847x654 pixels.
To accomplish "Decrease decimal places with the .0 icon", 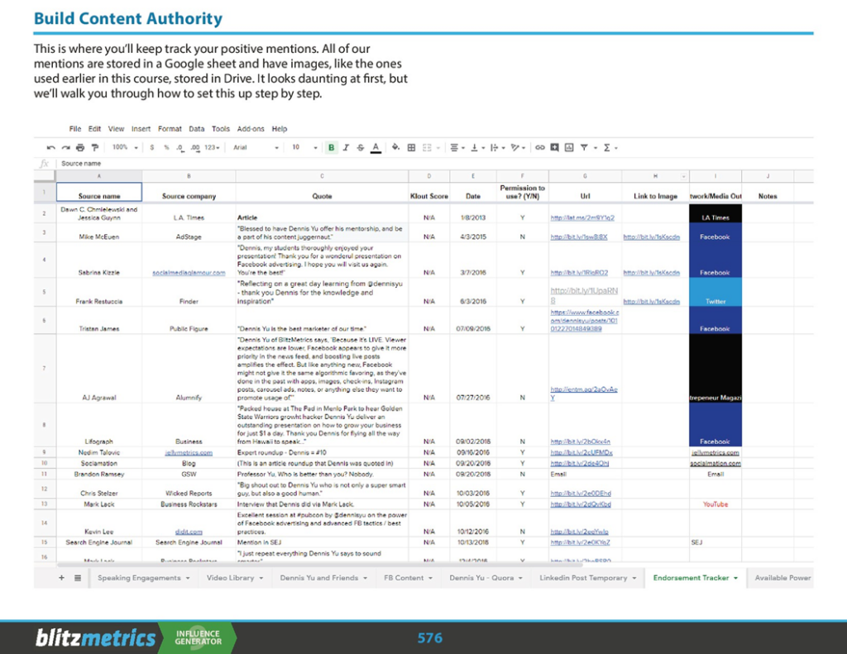I will pyautogui.click(x=179, y=147).
